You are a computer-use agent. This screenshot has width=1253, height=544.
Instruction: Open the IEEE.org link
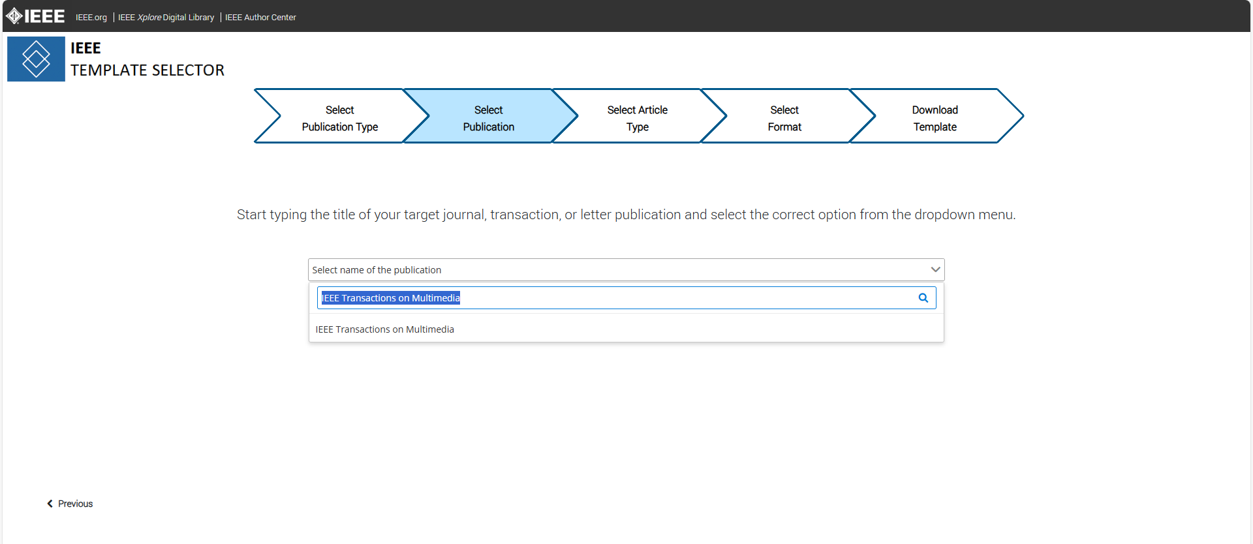pyautogui.click(x=91, y=18)
